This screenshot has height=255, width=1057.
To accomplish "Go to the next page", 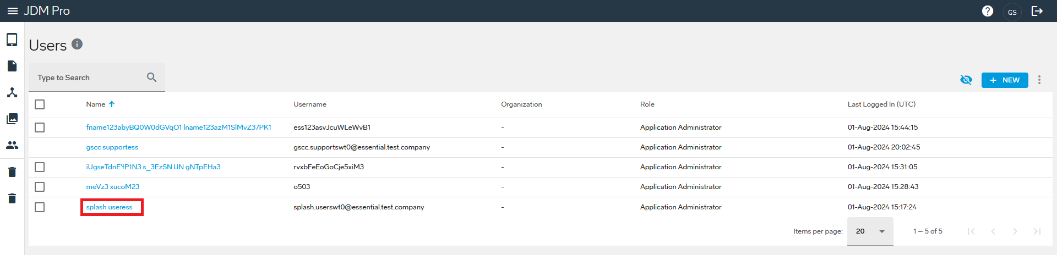I will [1015, 231].
